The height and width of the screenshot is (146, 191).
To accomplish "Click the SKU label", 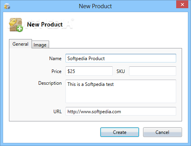I will point(121,71).
